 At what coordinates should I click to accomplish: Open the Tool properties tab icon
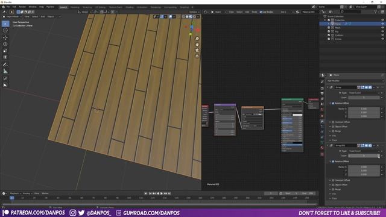coord(322,82)
